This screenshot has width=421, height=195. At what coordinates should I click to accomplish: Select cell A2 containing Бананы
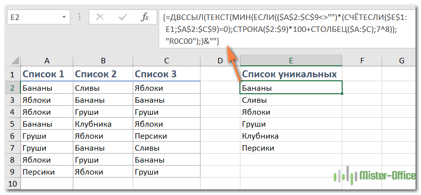coord(47,88)
